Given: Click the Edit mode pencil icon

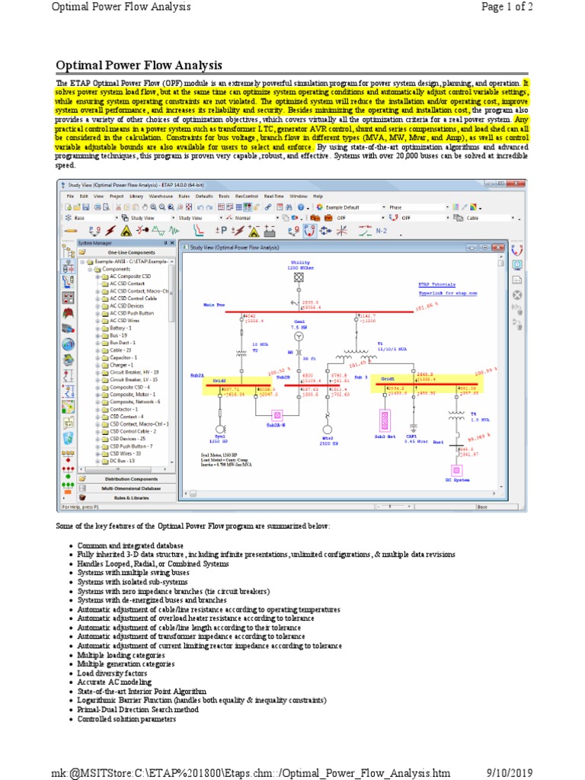Looking at the screenshot, I should click(71, 231).
